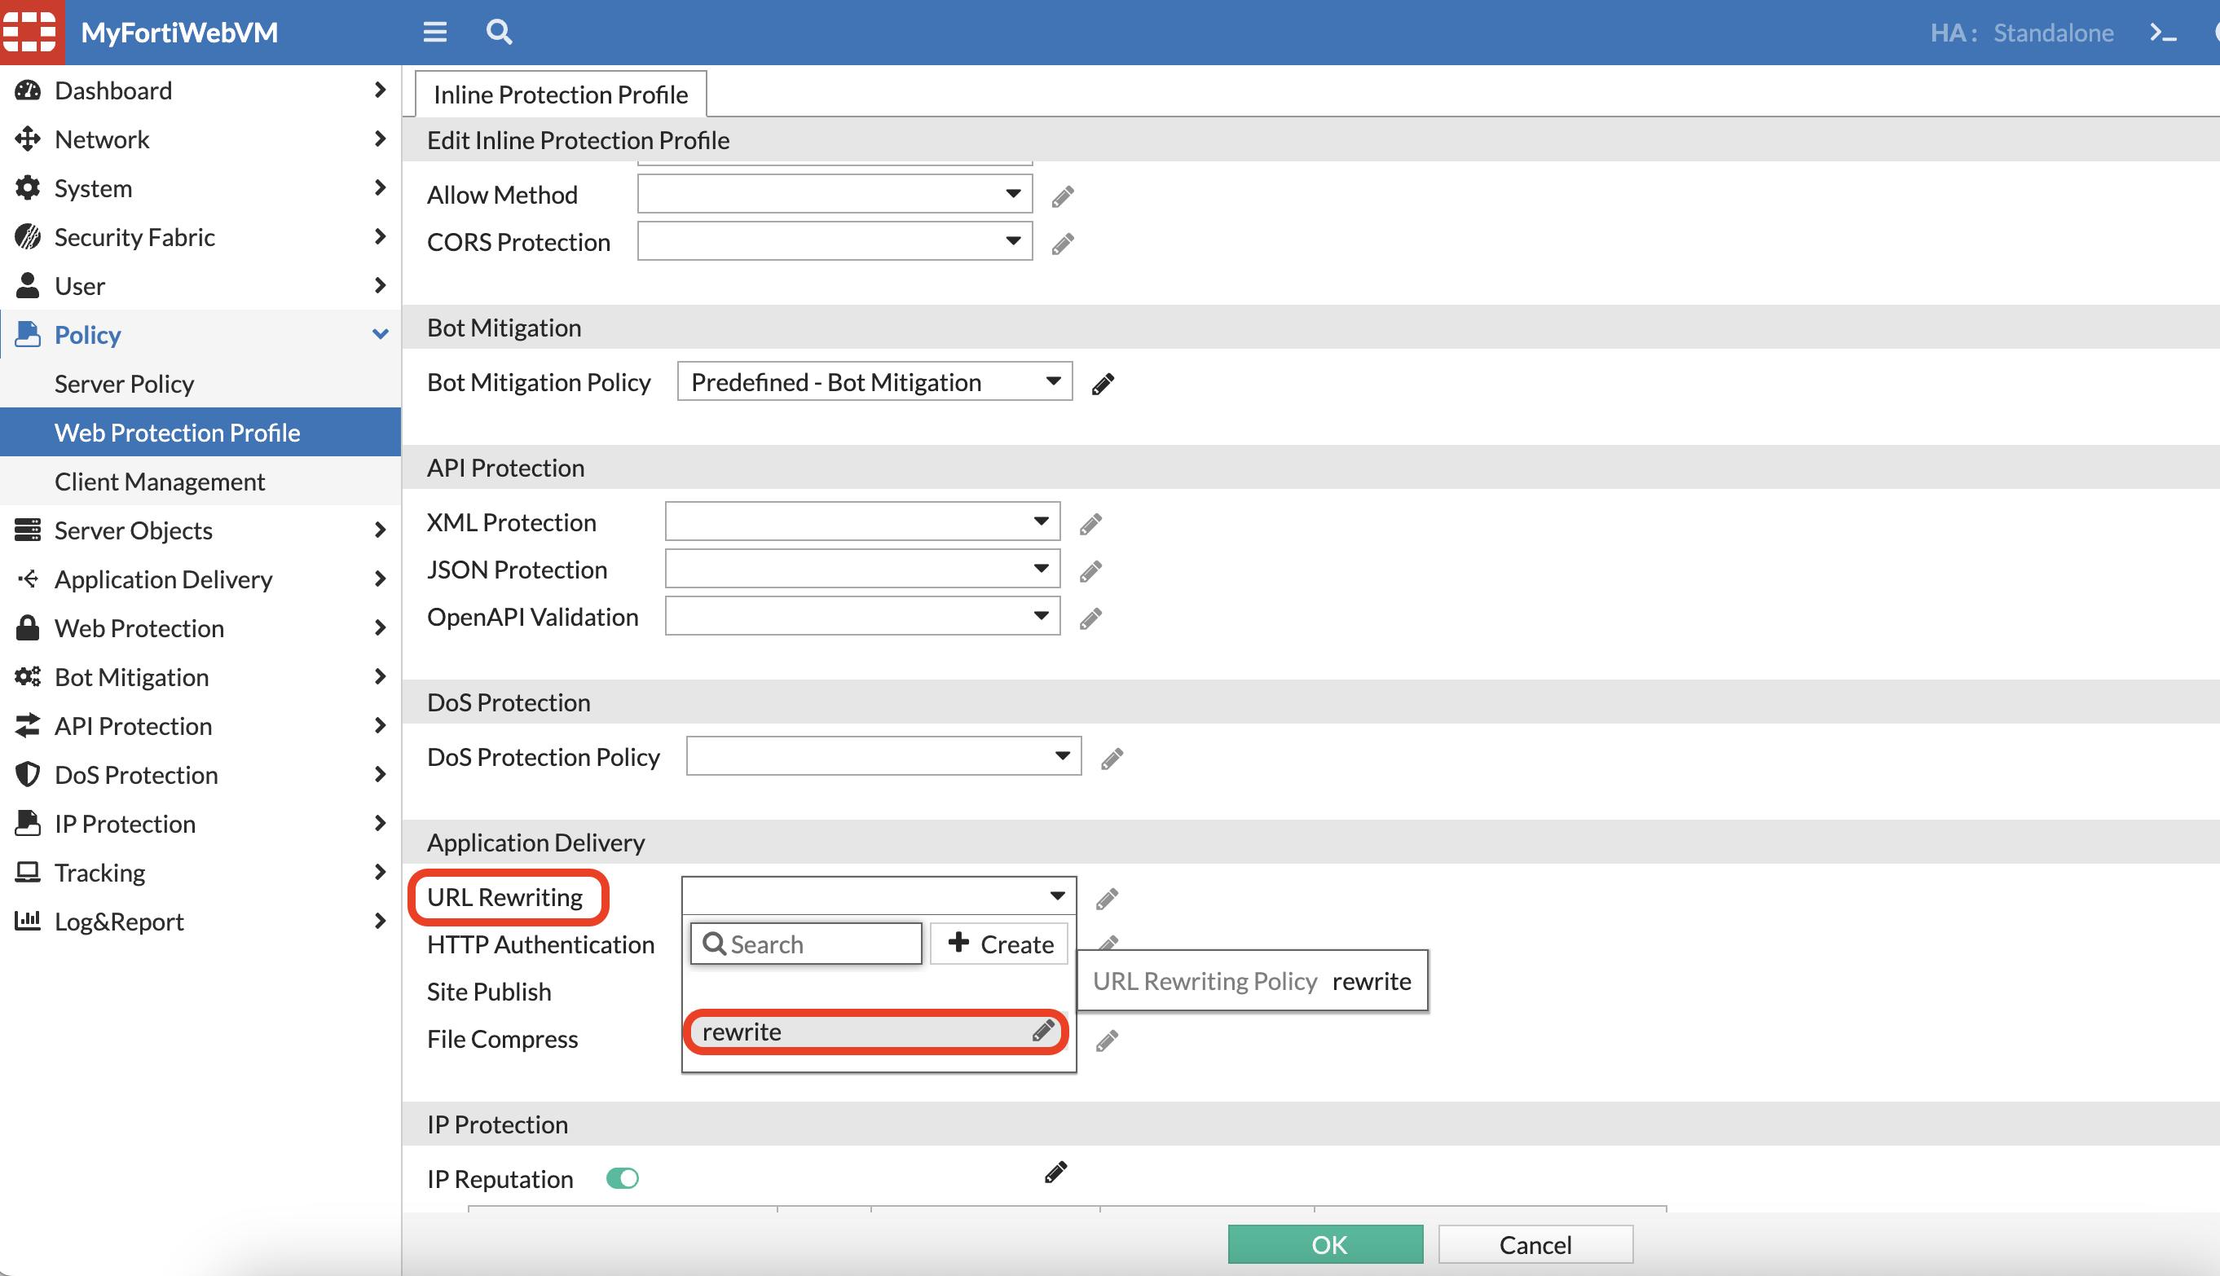2220x1276 pixels.
Task: Click the MyFortiWebVM hostname
Action: pyautogui.click(x=179, y=33)
